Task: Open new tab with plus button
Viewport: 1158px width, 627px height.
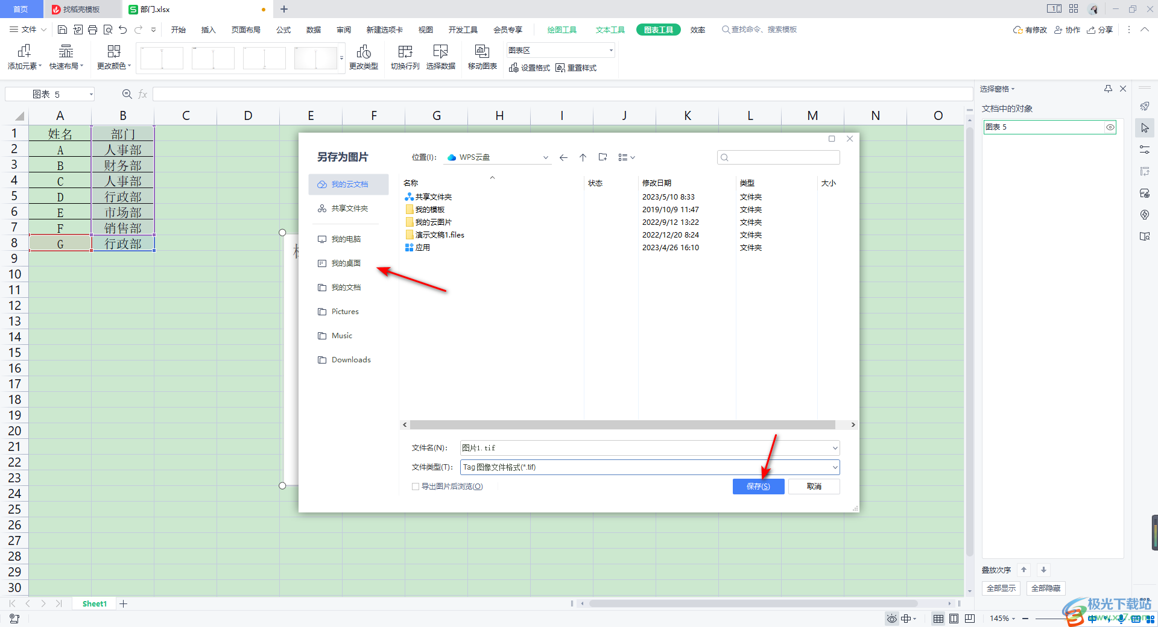Action: tap(284, 9)
